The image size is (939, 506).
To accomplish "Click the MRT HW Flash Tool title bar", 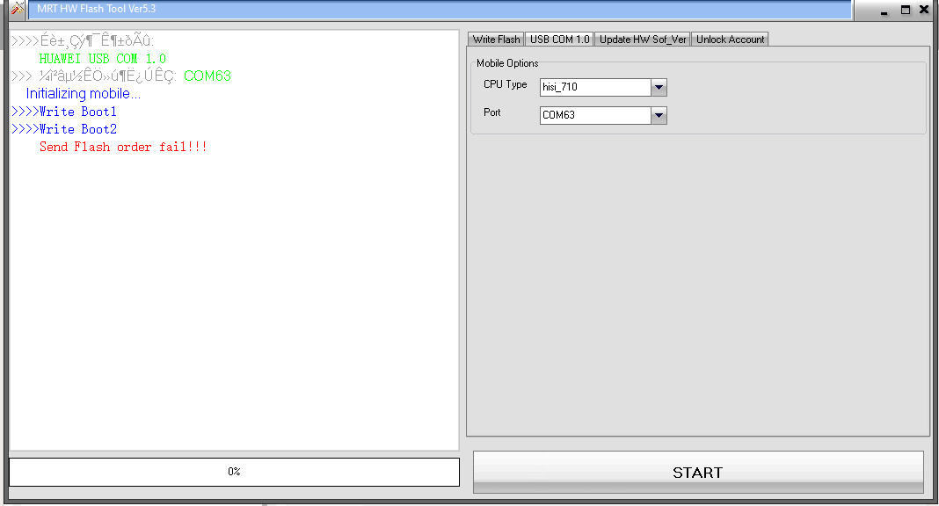I will pyautogui.click(x=440, y=9).
